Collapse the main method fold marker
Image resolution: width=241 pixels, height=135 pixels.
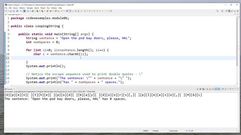(10, 34)
